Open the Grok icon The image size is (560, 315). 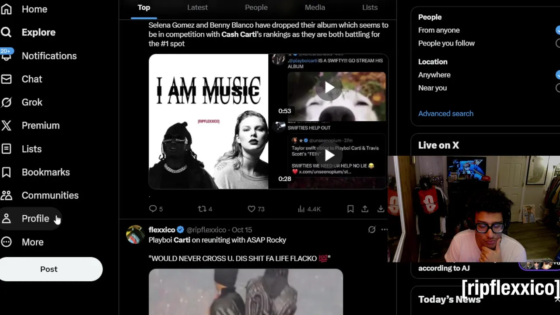(6, 102)
